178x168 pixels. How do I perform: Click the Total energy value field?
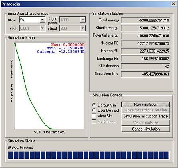click(145, 20)
